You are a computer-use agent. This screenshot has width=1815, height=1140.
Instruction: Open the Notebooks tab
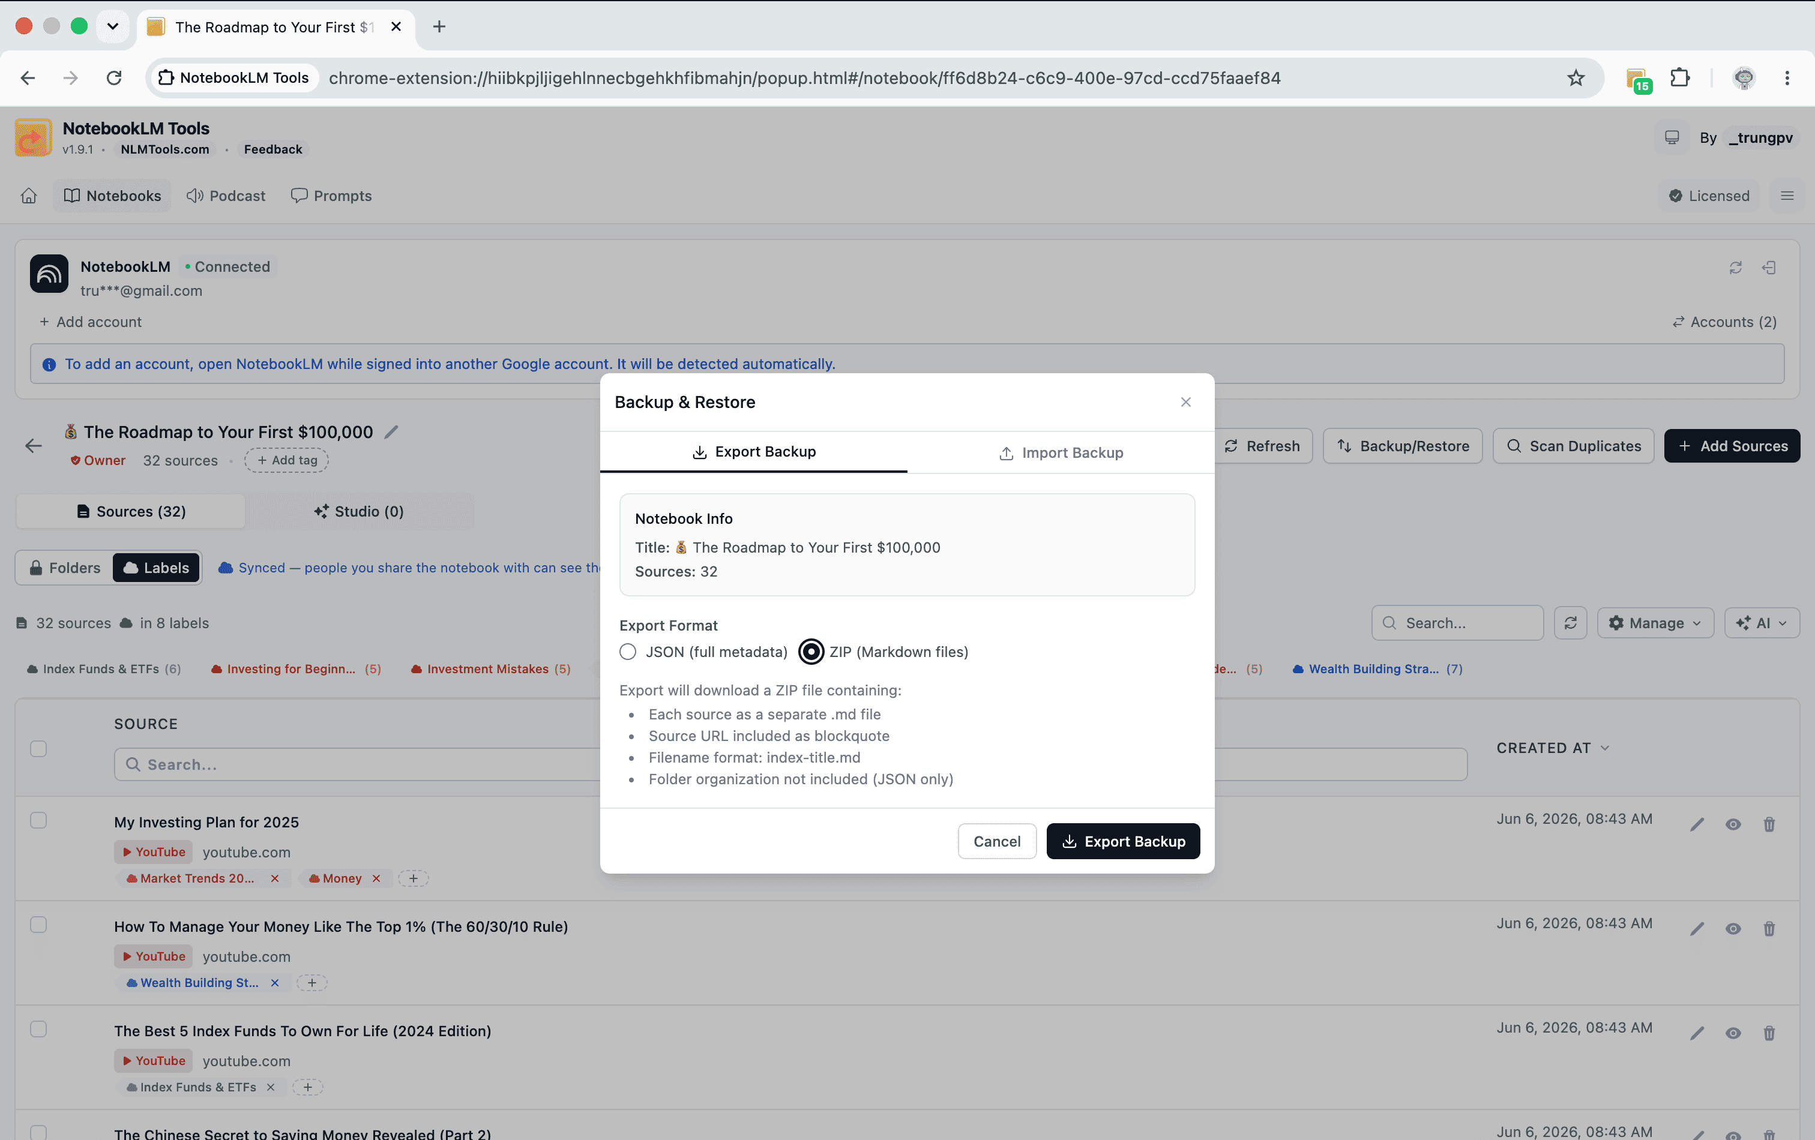tap(112, 196)
